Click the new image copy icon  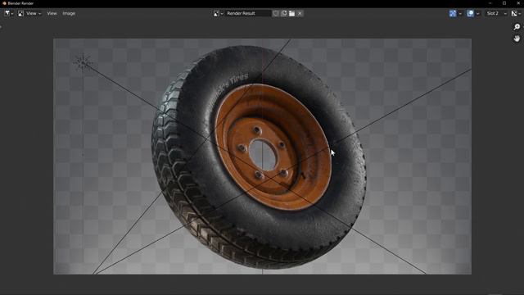284,13
